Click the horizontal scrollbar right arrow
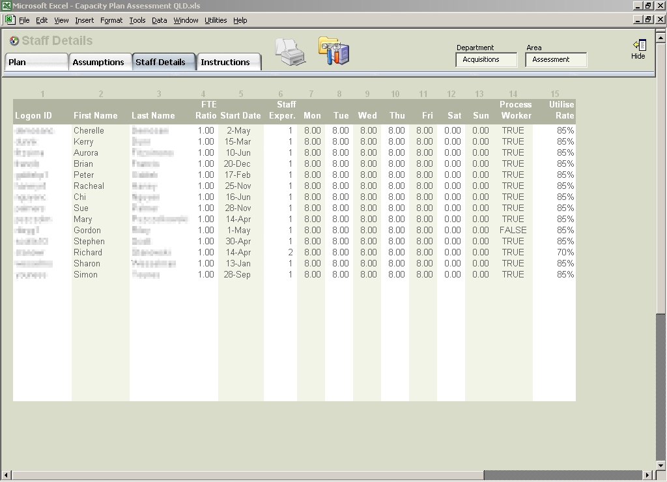 point(647,475)
